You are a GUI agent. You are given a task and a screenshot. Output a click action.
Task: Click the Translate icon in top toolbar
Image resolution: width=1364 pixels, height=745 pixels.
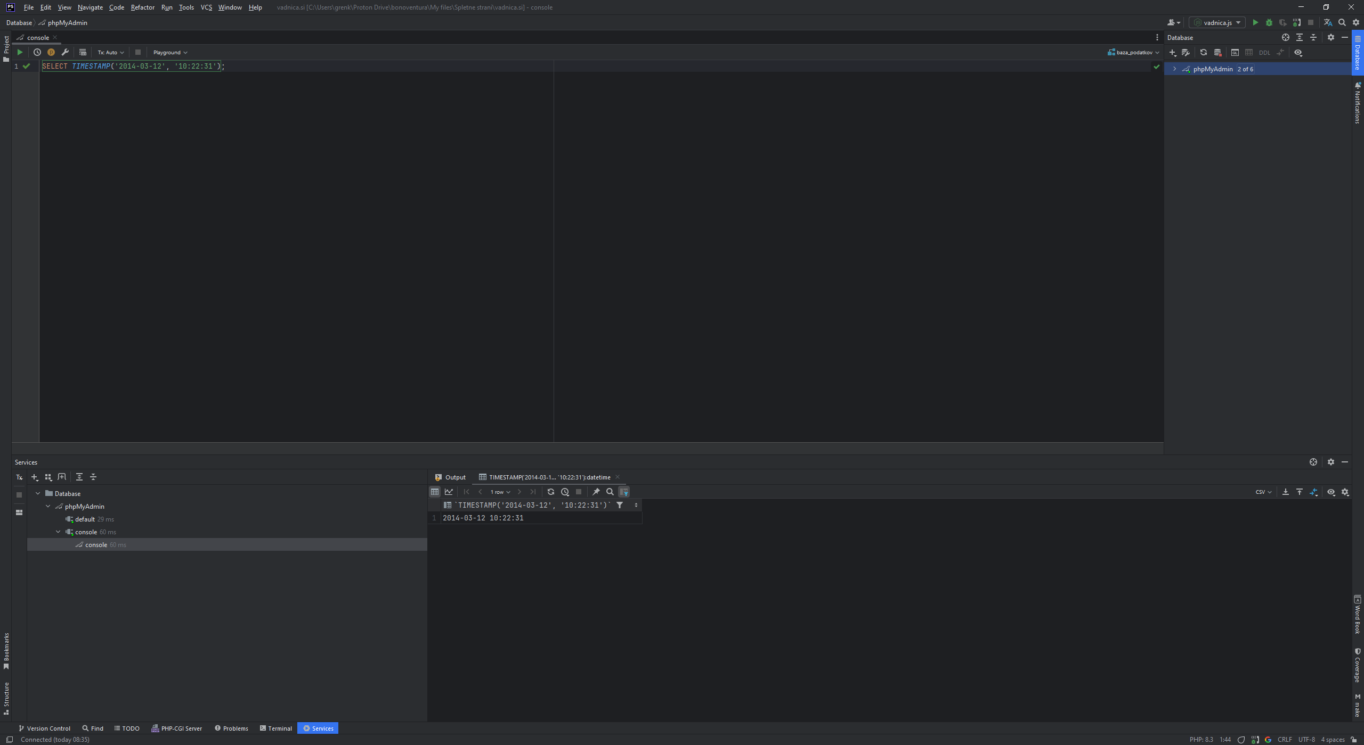tap(1328, 22)
